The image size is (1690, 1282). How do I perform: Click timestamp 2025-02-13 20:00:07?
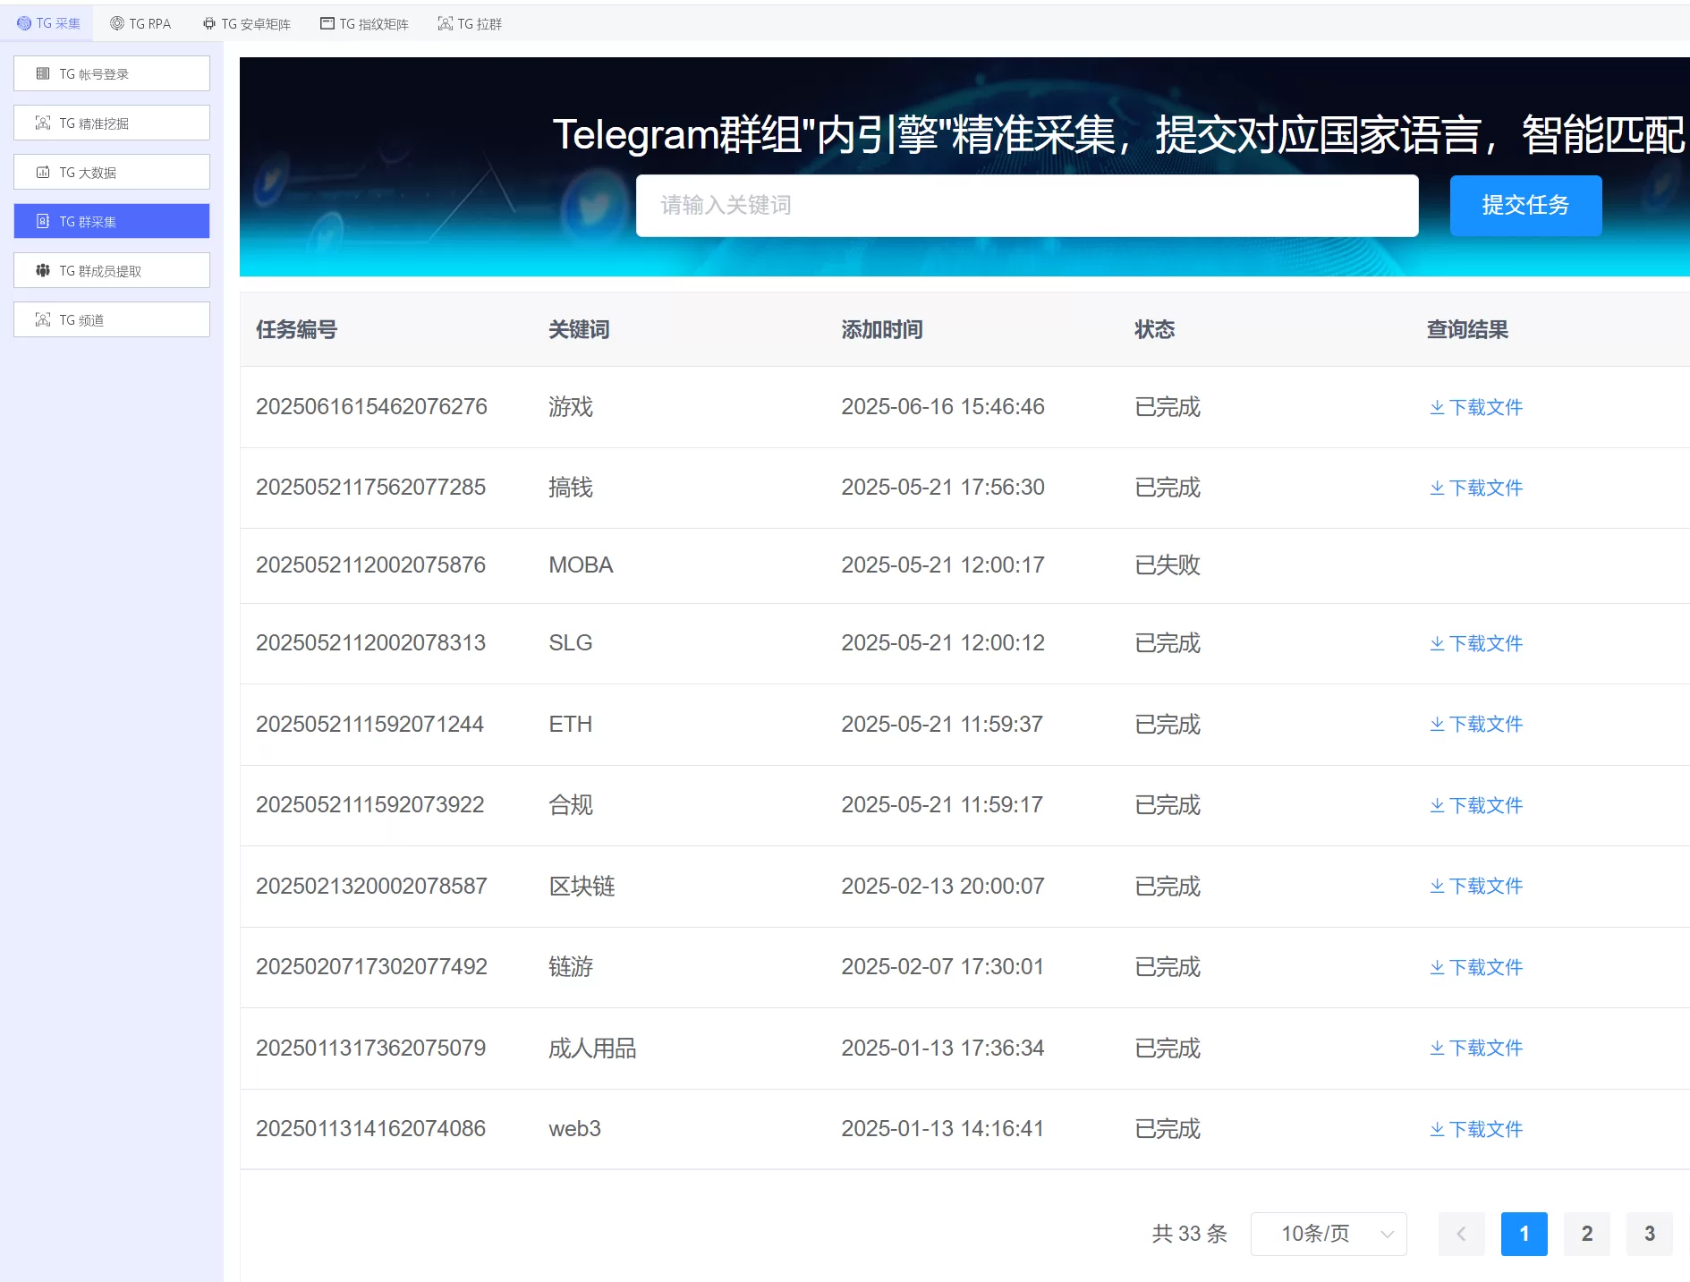[x=943, y=886]
